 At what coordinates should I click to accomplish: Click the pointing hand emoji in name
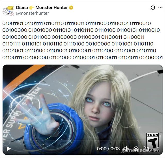tap(32, 7)
